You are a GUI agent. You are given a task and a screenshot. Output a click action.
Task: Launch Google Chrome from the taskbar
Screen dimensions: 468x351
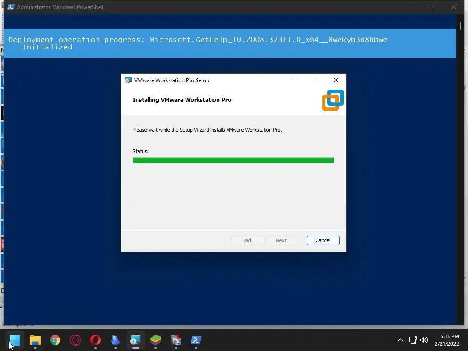click(x=55, y=340)
